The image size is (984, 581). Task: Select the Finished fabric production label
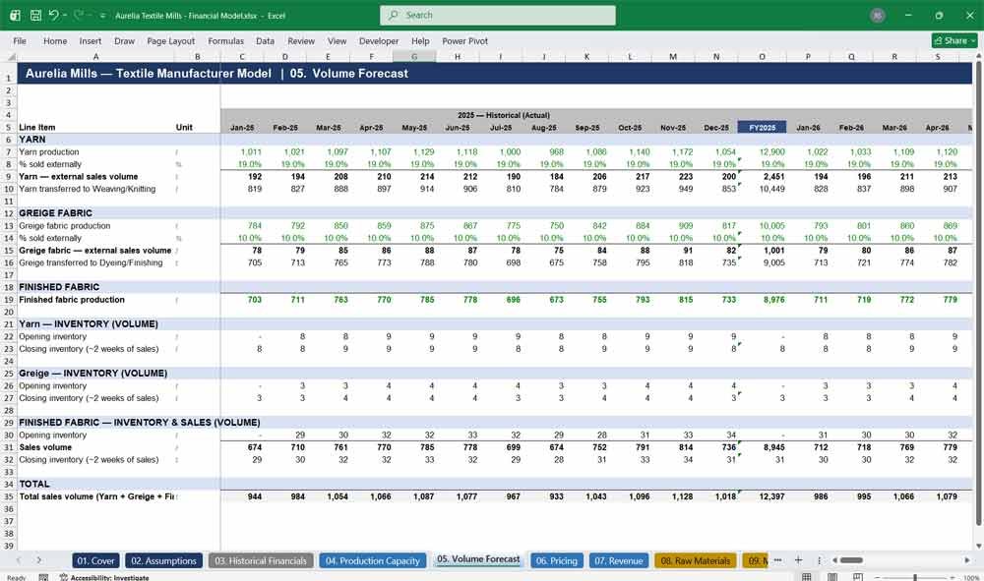point(72,300)
